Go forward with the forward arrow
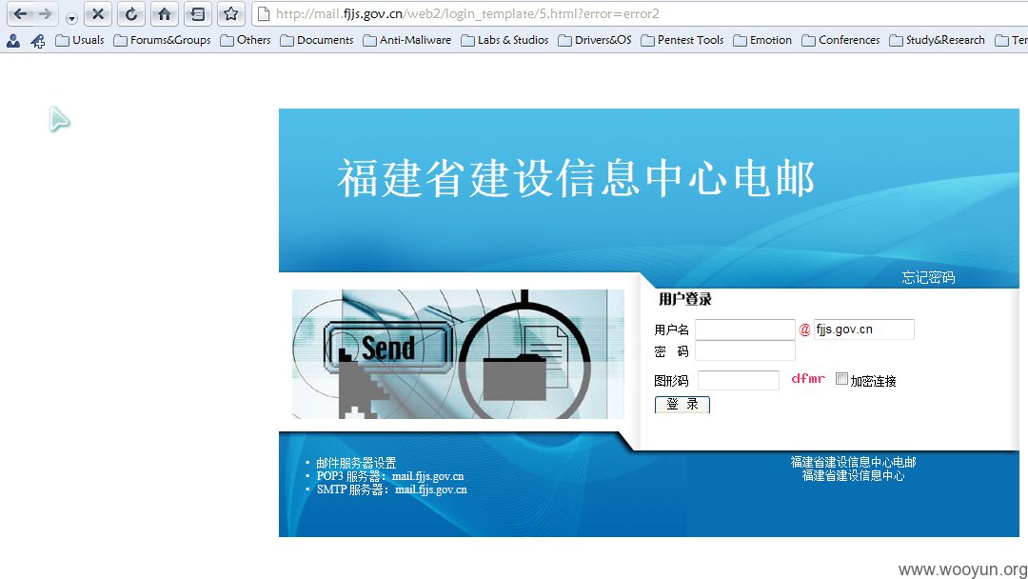Image resolution: width=1028 pixels, height=579 pixels. tap(45, 13)
